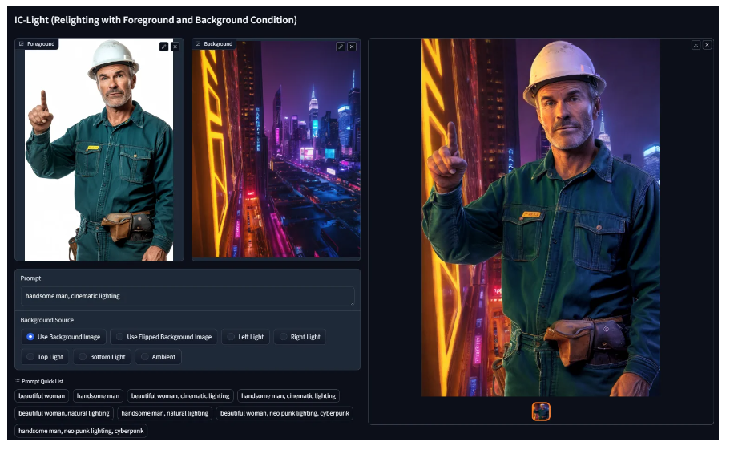
Task: Select Left Light background source
Action: (x=232, y=337)
